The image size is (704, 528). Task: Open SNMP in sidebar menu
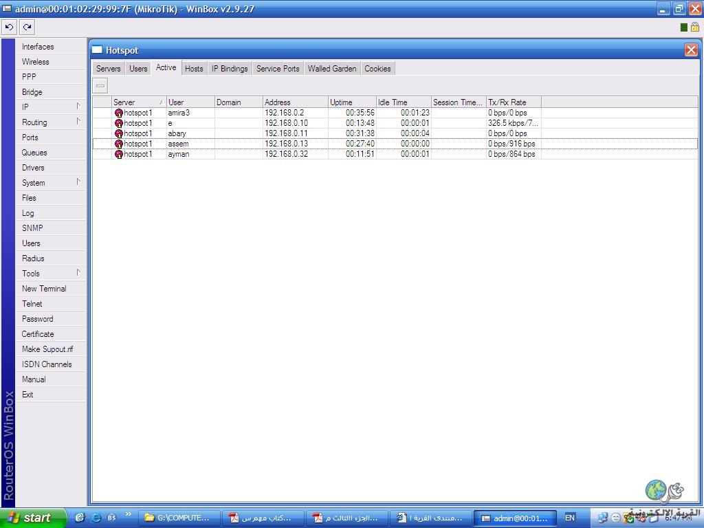point(51,228)
